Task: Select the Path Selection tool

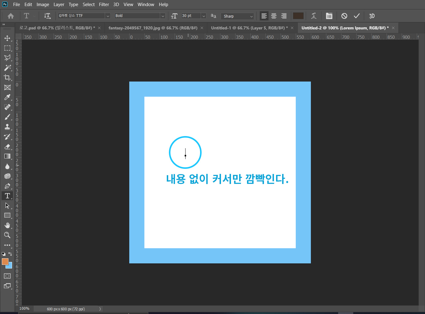Action: pyautogui.click(x=7, y=206)
